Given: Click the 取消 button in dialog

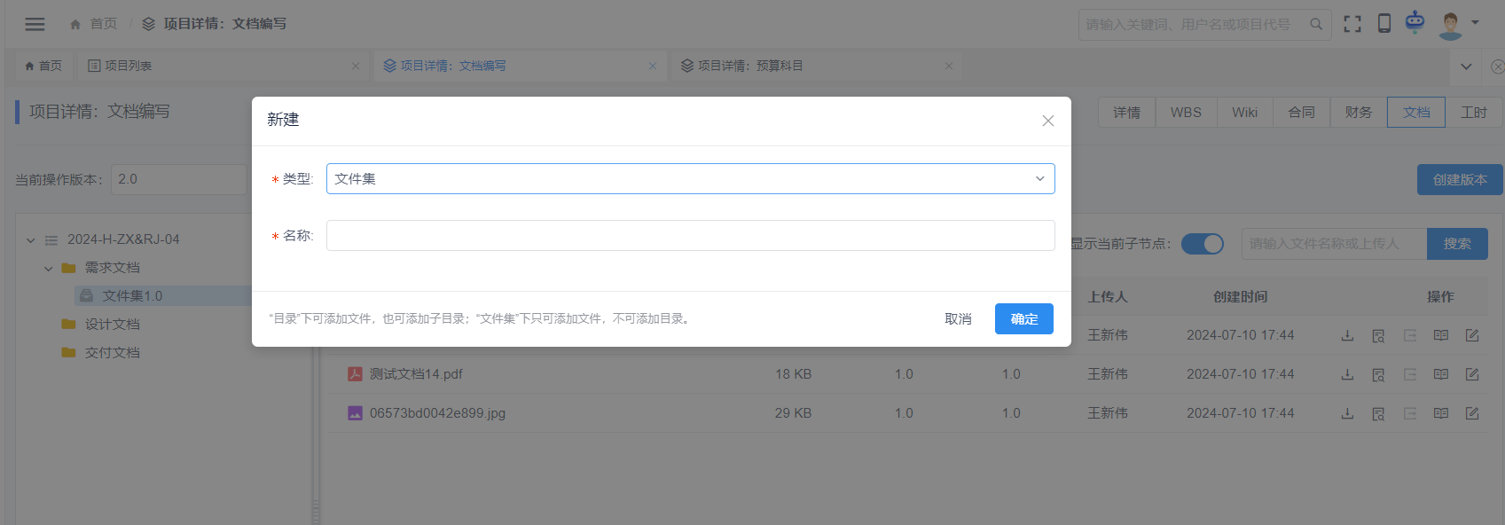Looking at the screenshot, I should (958, 319).
